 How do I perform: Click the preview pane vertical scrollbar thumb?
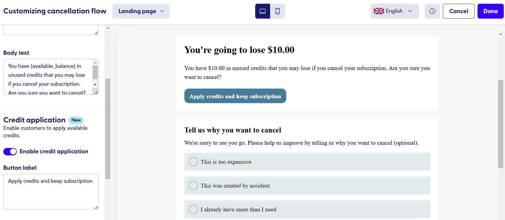pyautogui.click(x=501, y=124)
